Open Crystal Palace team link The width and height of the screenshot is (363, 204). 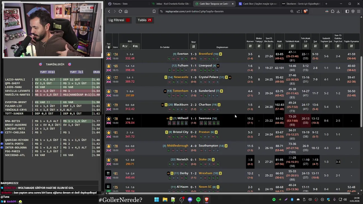click(208, 77)
